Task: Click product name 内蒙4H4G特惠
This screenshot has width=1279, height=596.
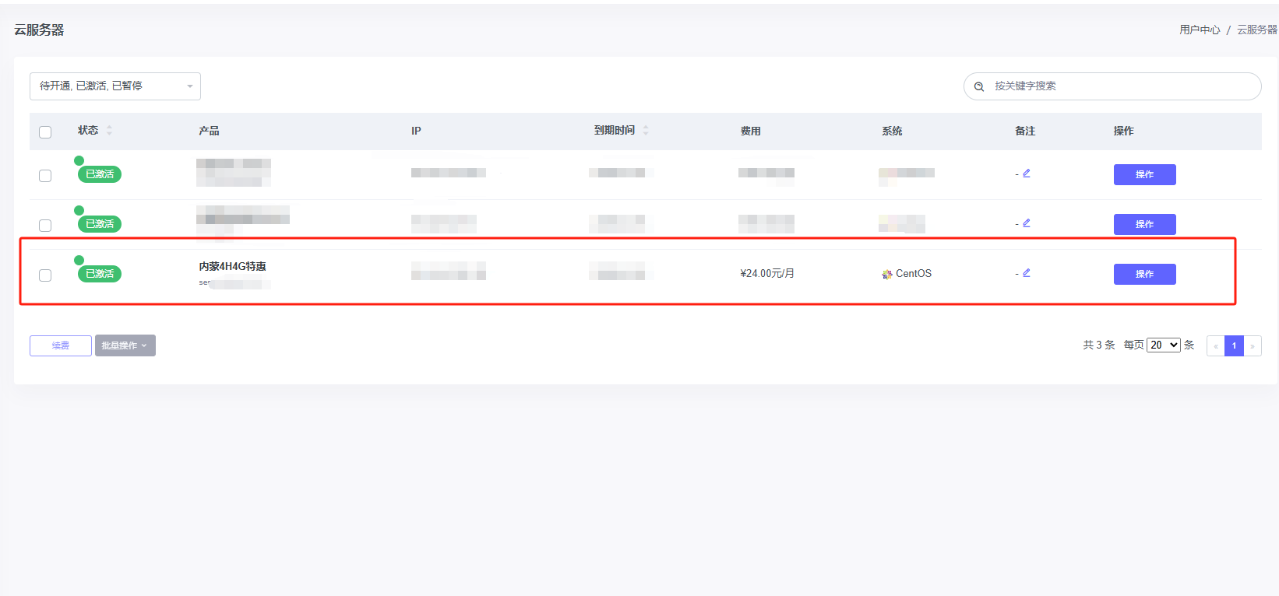Action: tap(232, 266)
